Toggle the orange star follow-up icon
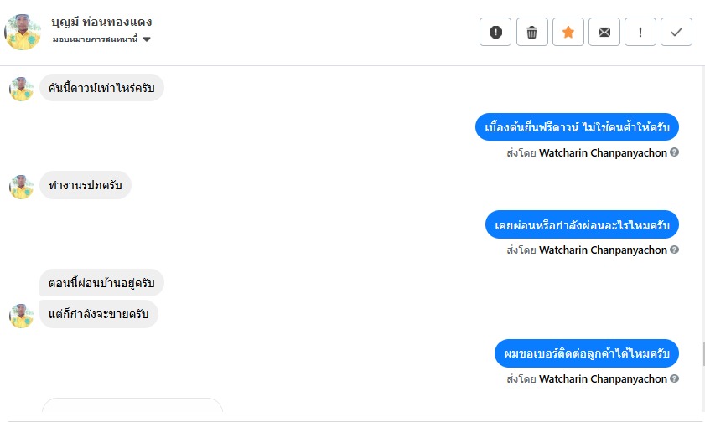705x422 pixels. coord(568,33)
